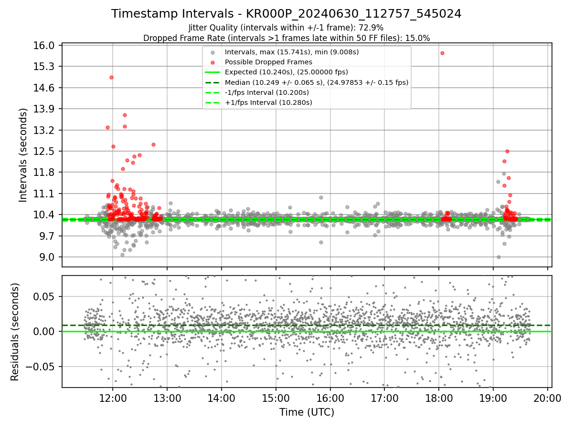573x429 pixels.
Task: Click legend entry "Intervals, max (15.741s), min (9.008s)"
Action: [292, 52]
